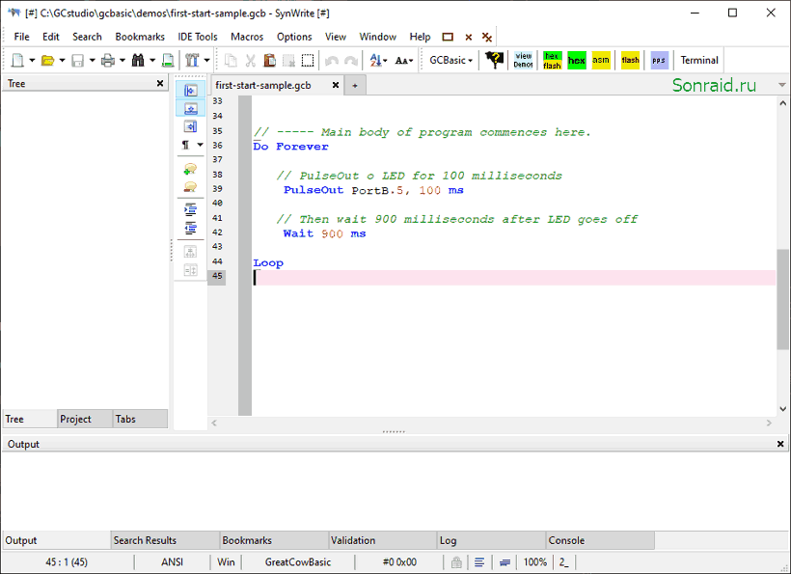791x574 pixels.
Task: Open the IDE Tools menu
Action: (197, 37)
